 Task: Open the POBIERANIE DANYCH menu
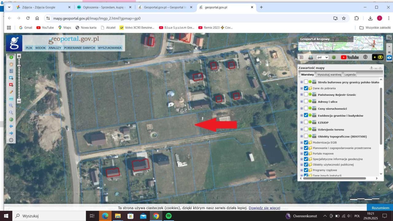(x=80, y=48)
